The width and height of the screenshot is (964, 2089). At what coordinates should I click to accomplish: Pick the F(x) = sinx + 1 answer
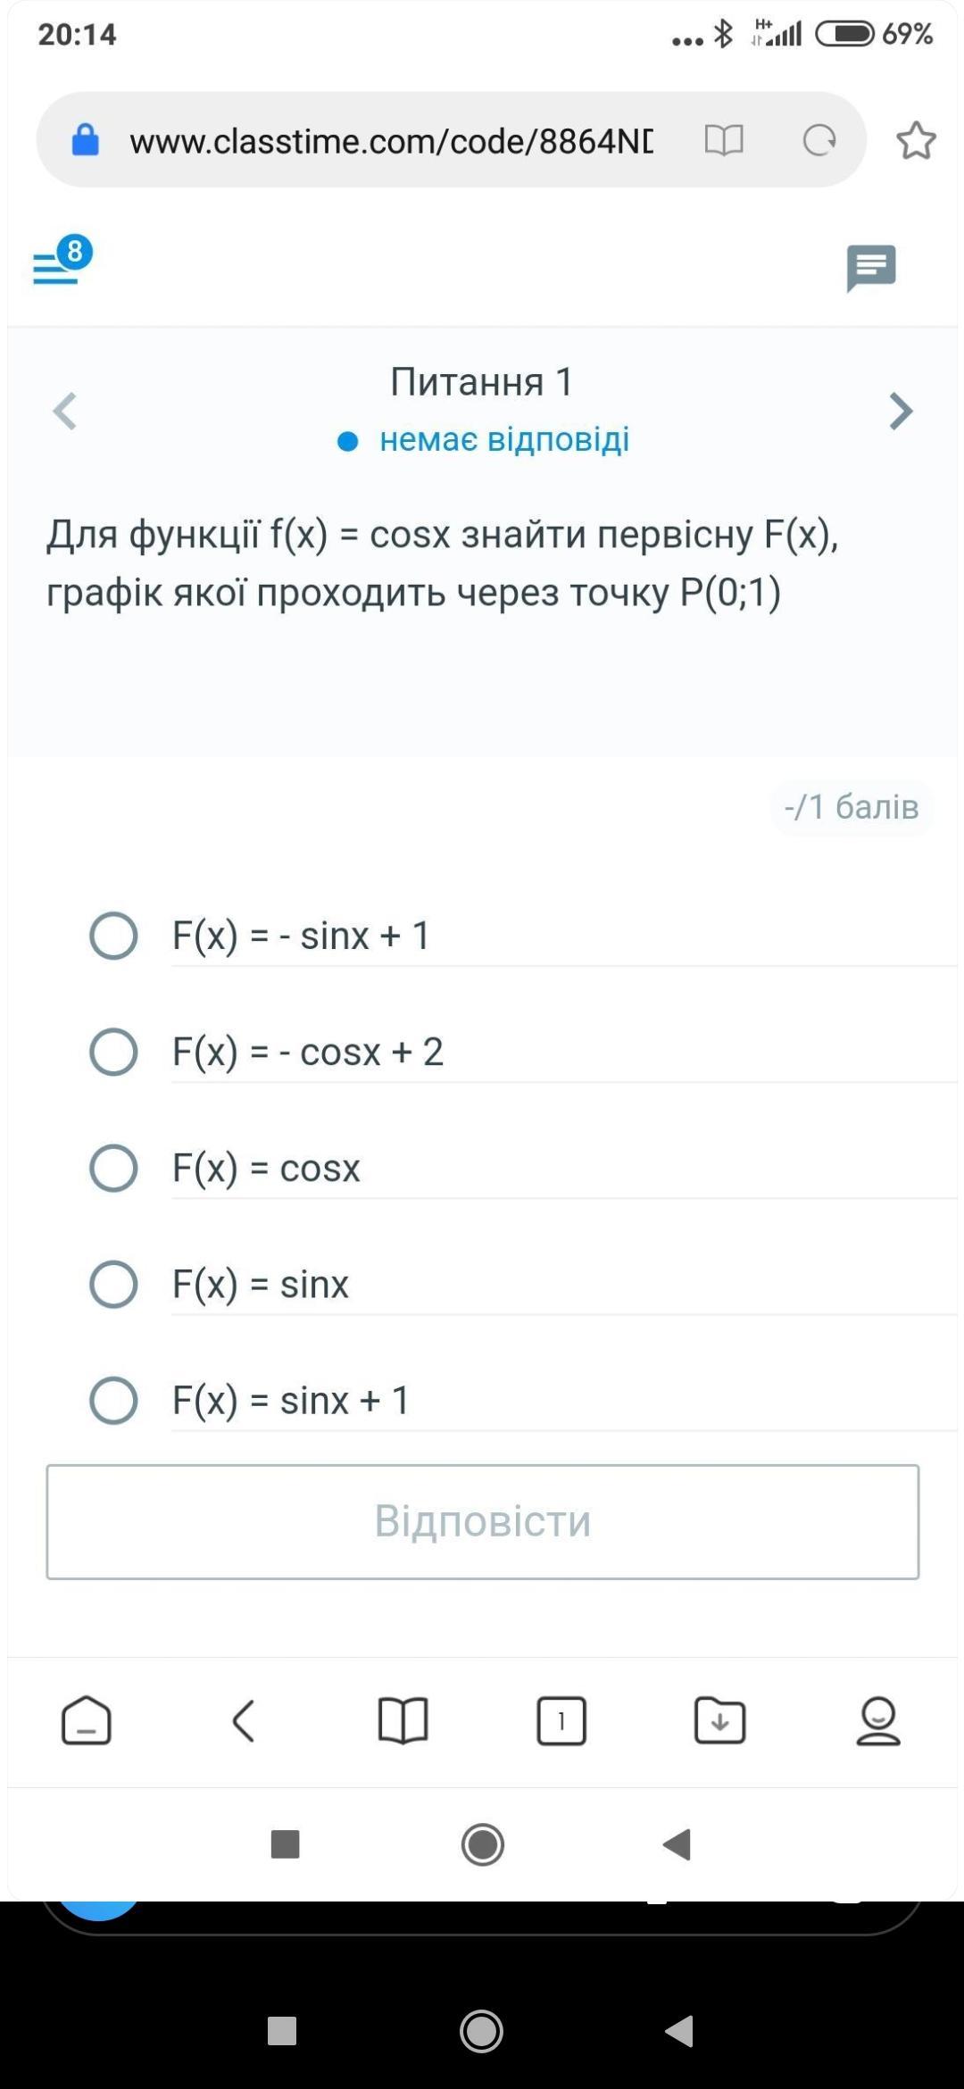114,1400
